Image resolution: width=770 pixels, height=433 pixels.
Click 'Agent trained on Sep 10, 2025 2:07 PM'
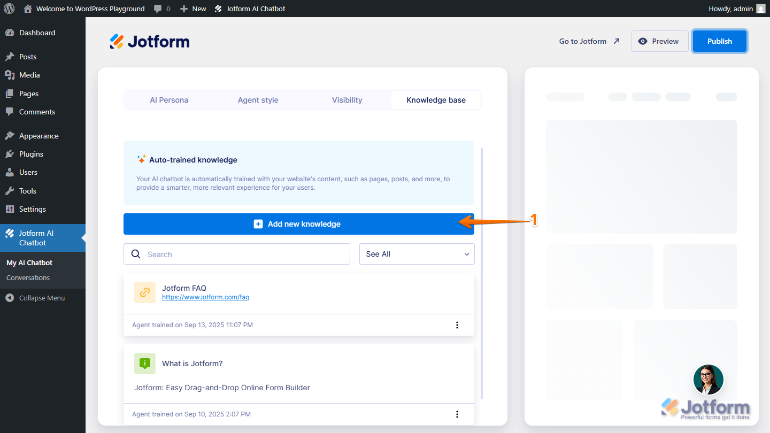(x=191, y=414)
